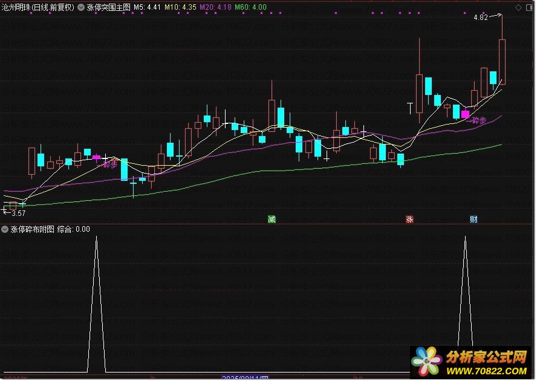Viewport: 537px width, 381px height.
Task: Select the M5: 4.41 moving average label
Action: (x=147, y=8)
